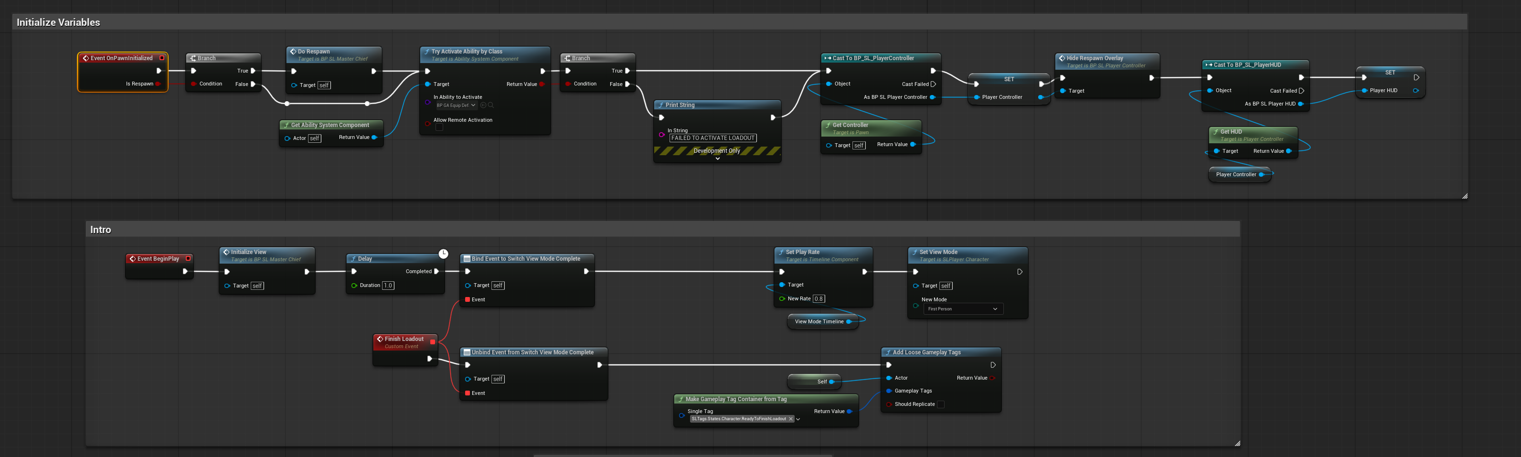Click the Intro comment header
This screenshot has height=457, width=1521.
pos(662,230)
